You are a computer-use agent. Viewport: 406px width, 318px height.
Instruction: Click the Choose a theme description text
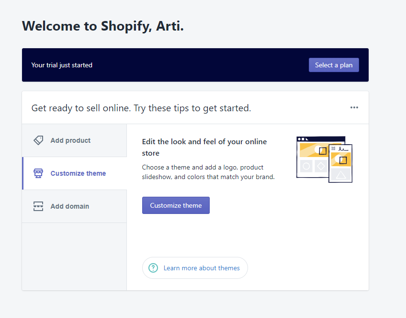click(208, 172)
